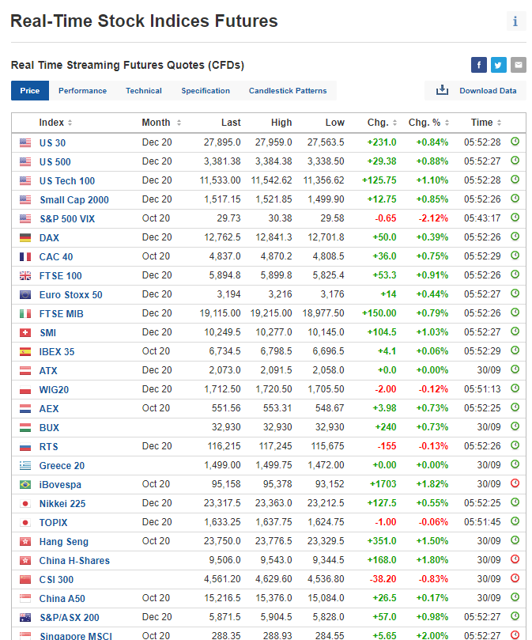Open the Hang Seng index link
532x640 pixels.
click(64, 542)
